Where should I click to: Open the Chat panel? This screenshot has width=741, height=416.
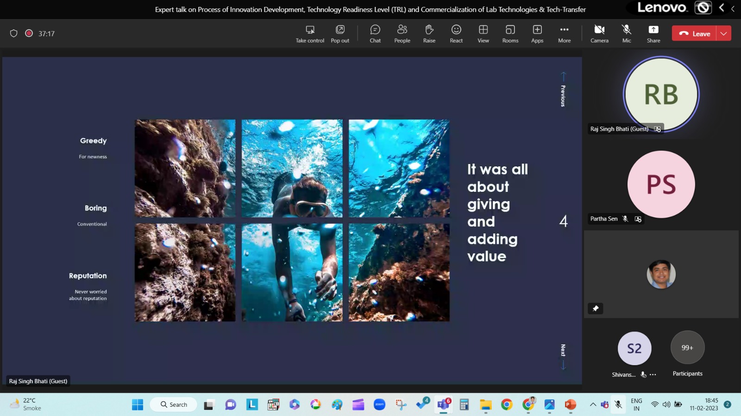375,34
